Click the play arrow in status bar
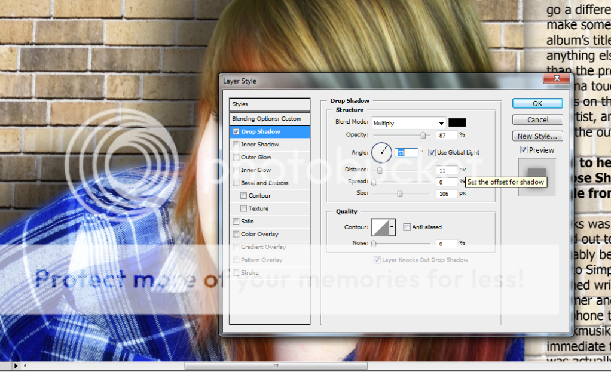Viewport: 611px width, 372px height. click(16, 365)
